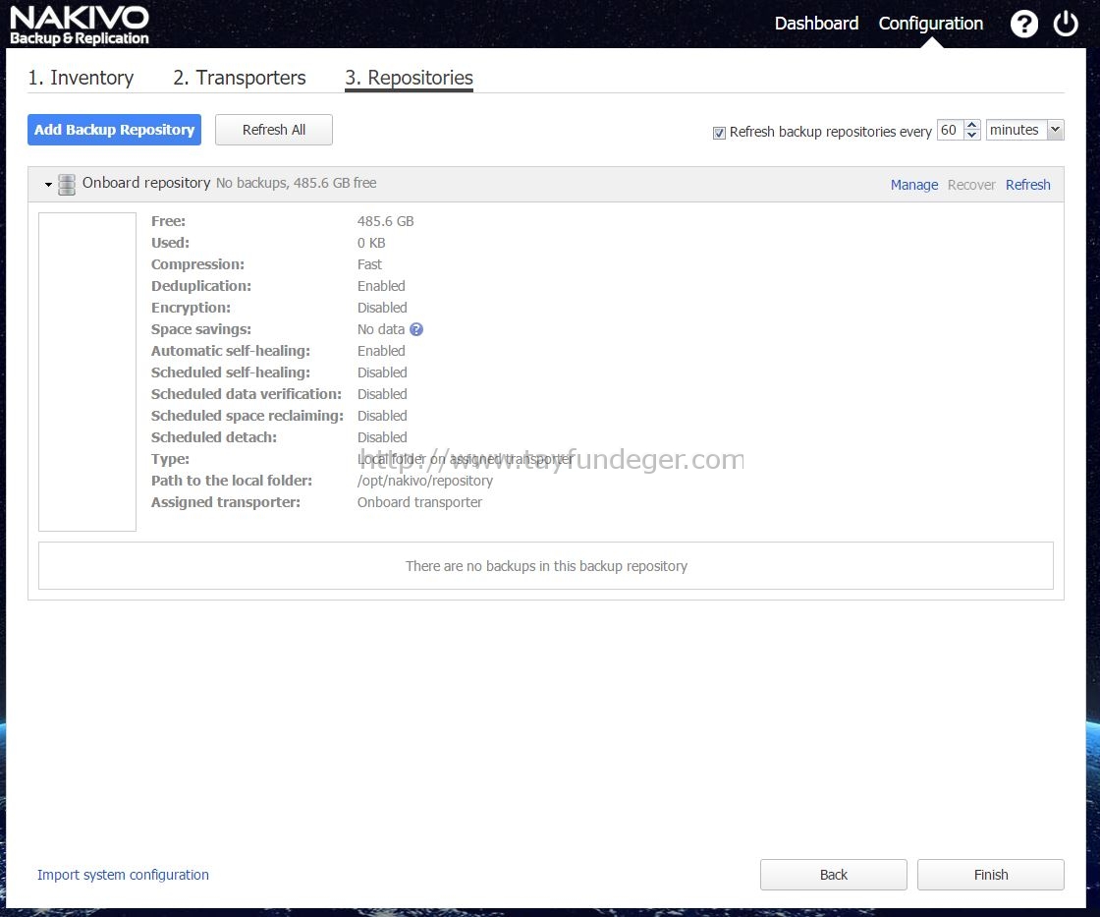This screenshot has width=1100, height=917.
Task: Click the Finish button
Action: coord(991,875)
